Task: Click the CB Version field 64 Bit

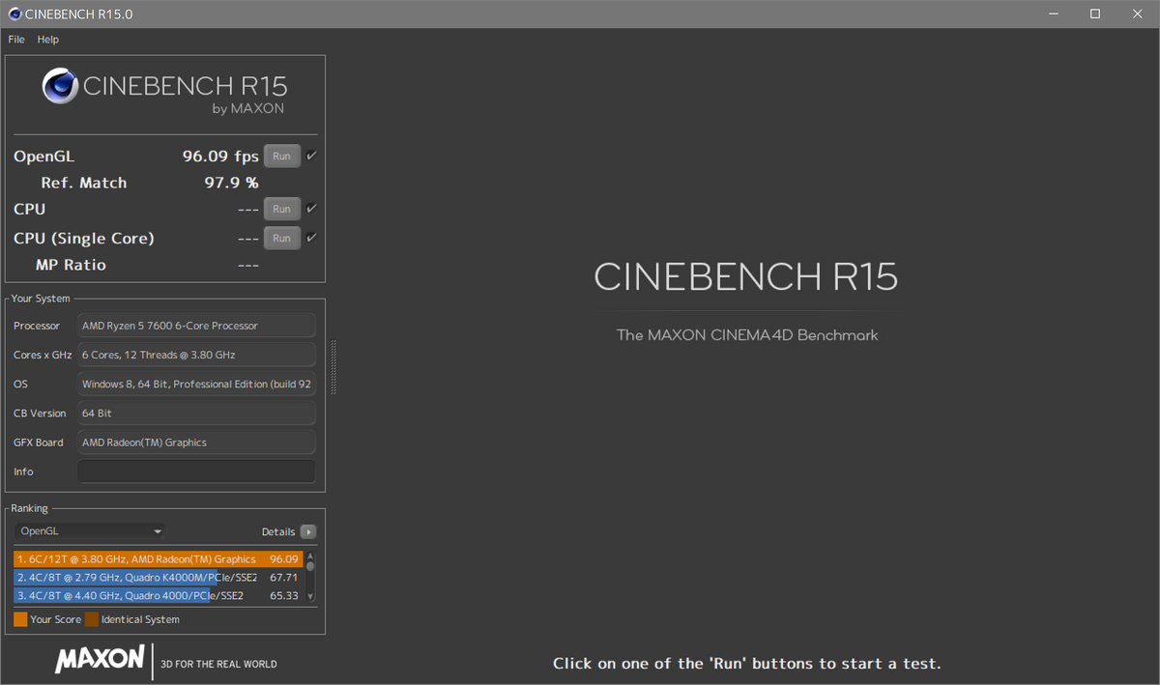Action: (x=196, y=414)
